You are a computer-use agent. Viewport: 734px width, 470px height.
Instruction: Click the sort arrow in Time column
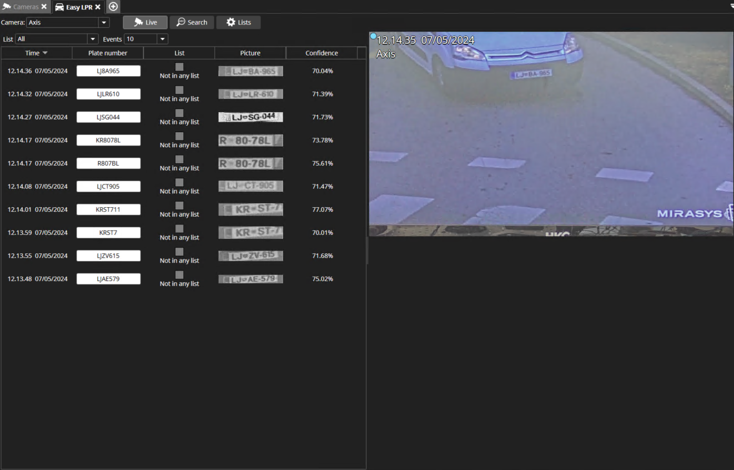(45, 53)
